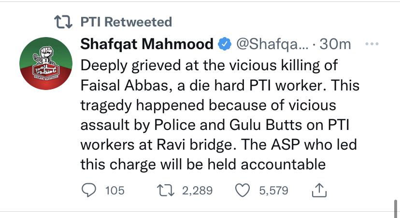View the 5,579 likes count
This screenshot has height=218, width=400.
[274, 191]
